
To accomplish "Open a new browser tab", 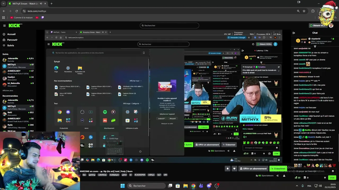I will 51,4.
